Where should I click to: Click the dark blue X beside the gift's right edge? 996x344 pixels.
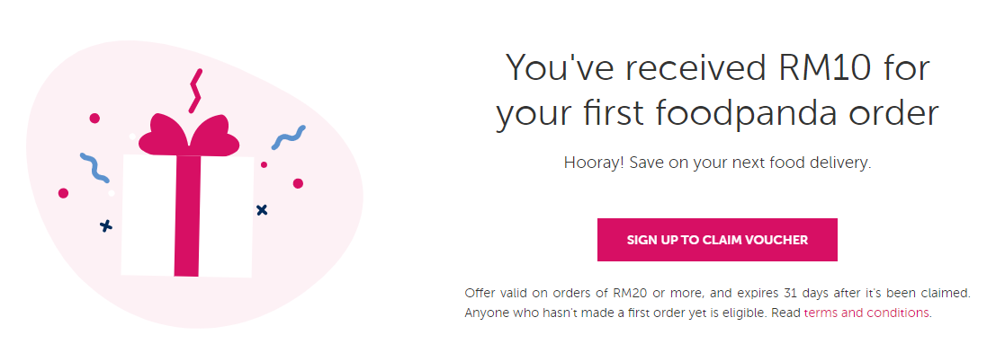click(x=262, y=210)
